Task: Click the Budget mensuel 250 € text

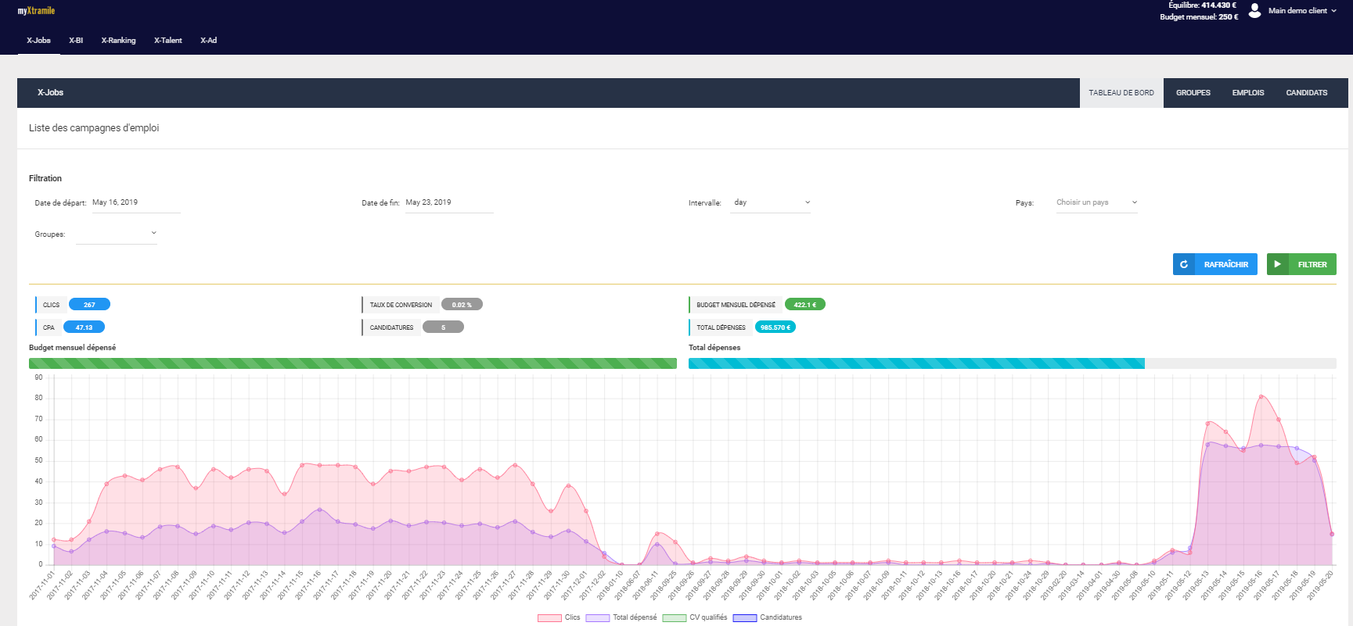Action: (1199, 16)
